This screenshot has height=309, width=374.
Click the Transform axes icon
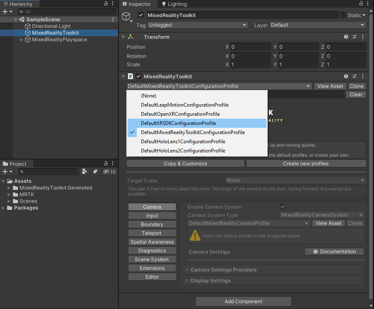[131, 37]
